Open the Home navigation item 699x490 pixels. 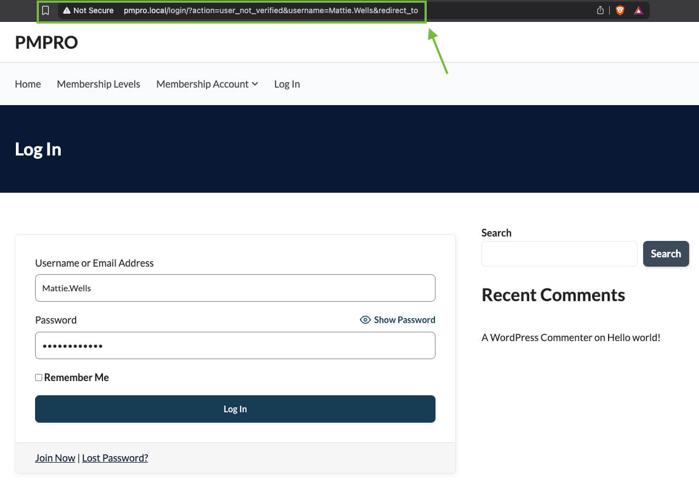click(27, 84)
